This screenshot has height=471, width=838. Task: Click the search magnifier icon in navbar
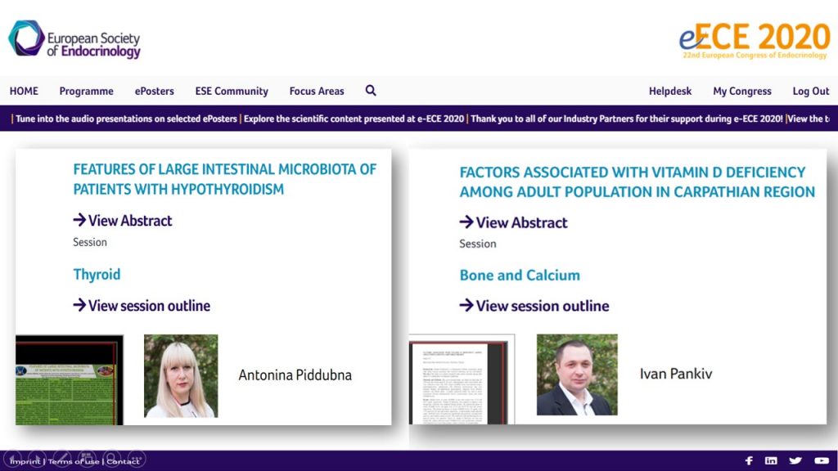tap(371, 91)
